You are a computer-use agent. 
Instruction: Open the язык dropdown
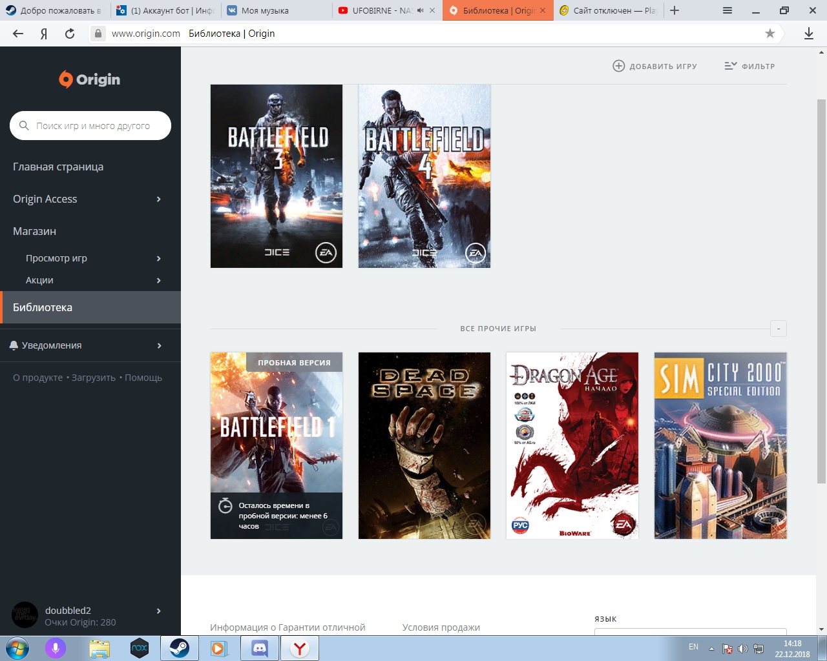point(691,632)
